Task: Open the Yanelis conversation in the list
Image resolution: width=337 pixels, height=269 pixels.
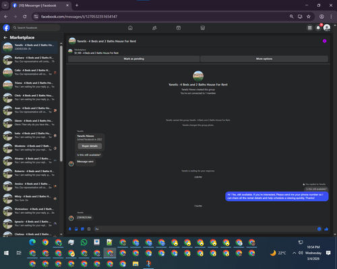Action: point(30,47)
